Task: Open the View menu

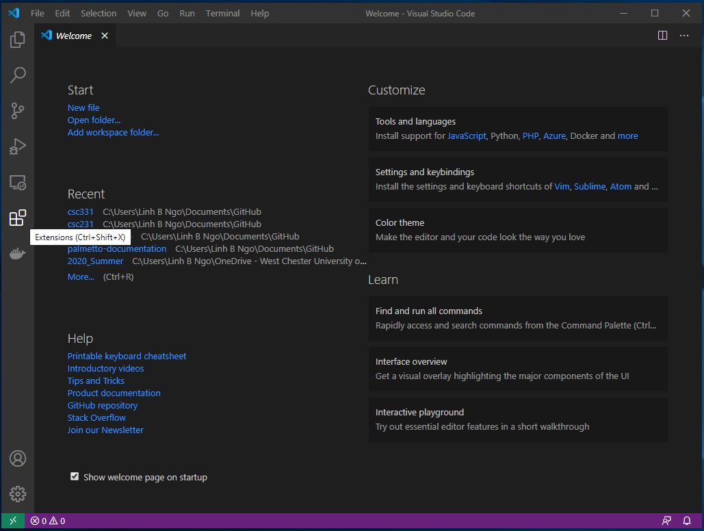Action: 137,14
